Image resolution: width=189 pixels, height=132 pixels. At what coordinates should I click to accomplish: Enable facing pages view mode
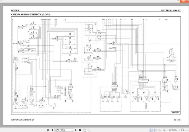tap(160, 130)
